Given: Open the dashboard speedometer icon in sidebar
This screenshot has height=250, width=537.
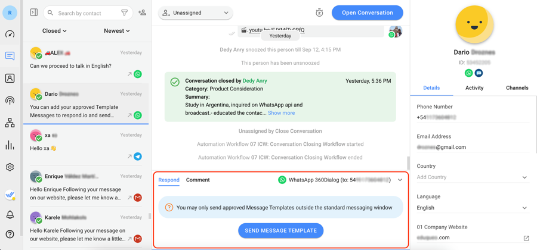Looking at the screenshot, I should [10, 34].
